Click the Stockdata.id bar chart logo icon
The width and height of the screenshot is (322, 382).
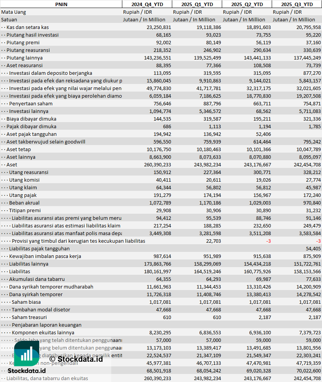point(27,353)
